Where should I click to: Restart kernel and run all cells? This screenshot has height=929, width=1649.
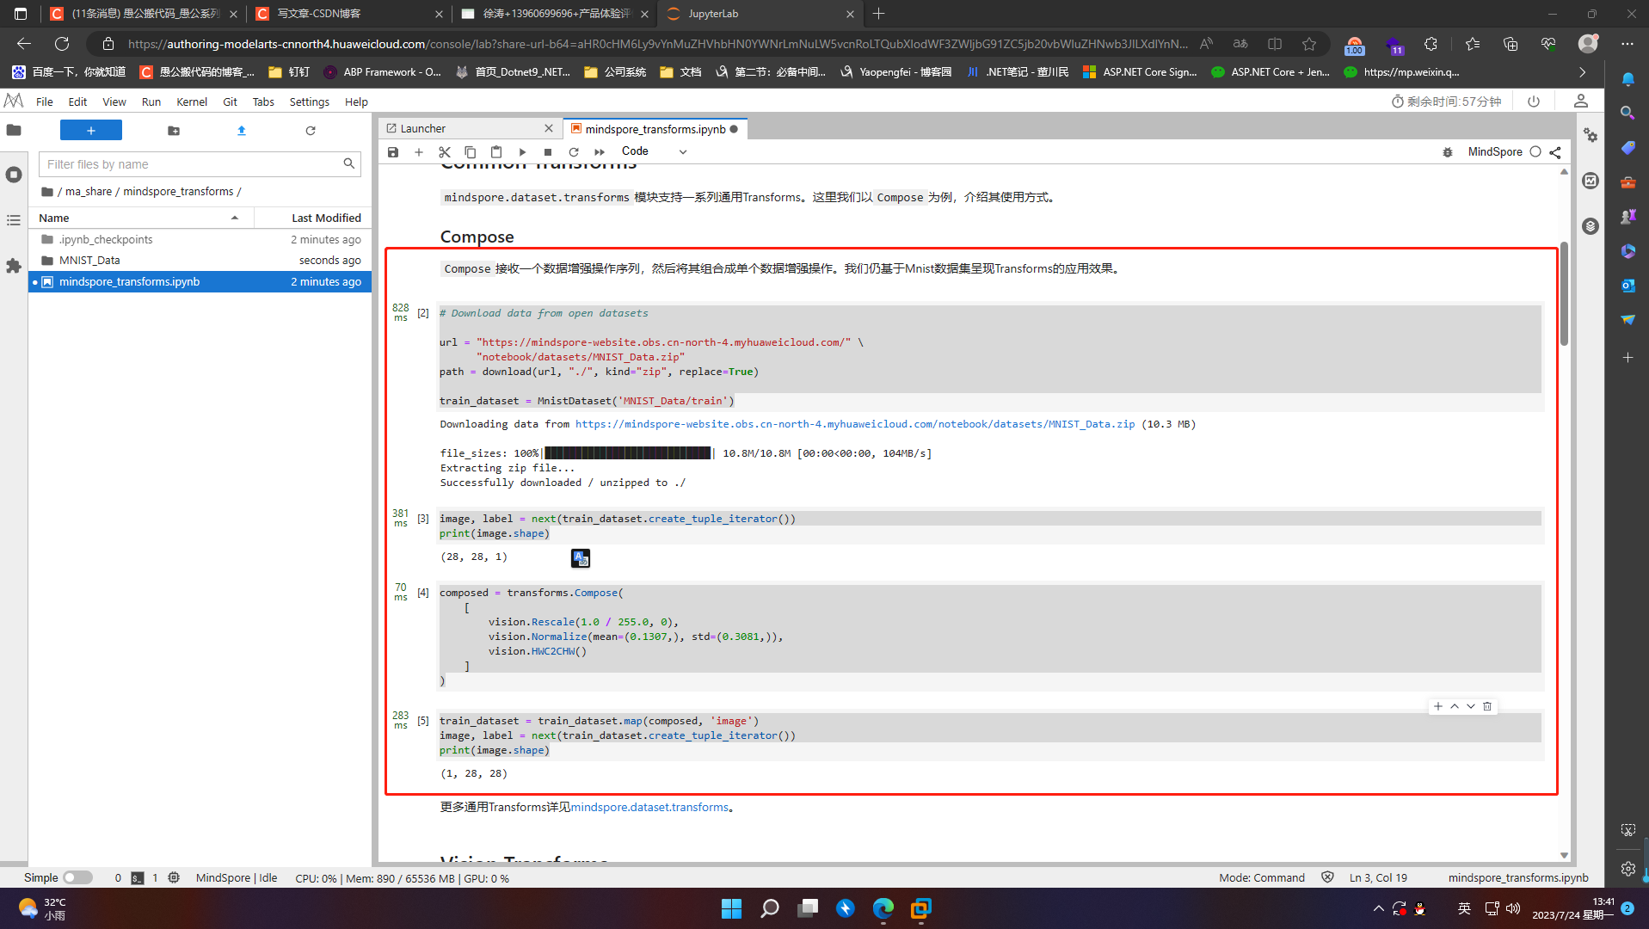600,152
